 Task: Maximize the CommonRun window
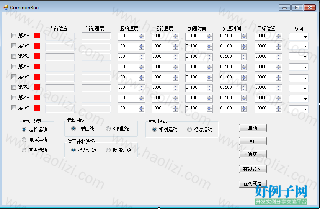pos(297,8)
